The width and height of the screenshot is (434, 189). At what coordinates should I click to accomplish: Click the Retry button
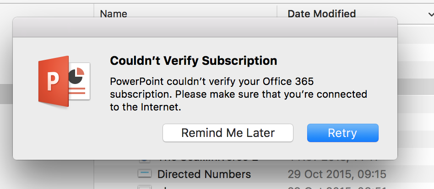[x=342, y=133]
